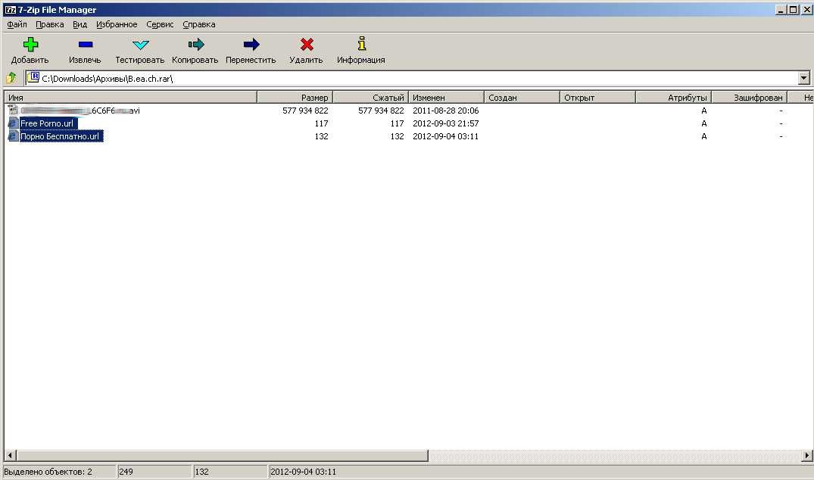The height and width of the screenshot is (480, 814).
Task: Click size 117 in the Размер column
Action: (x=321, y=123)
